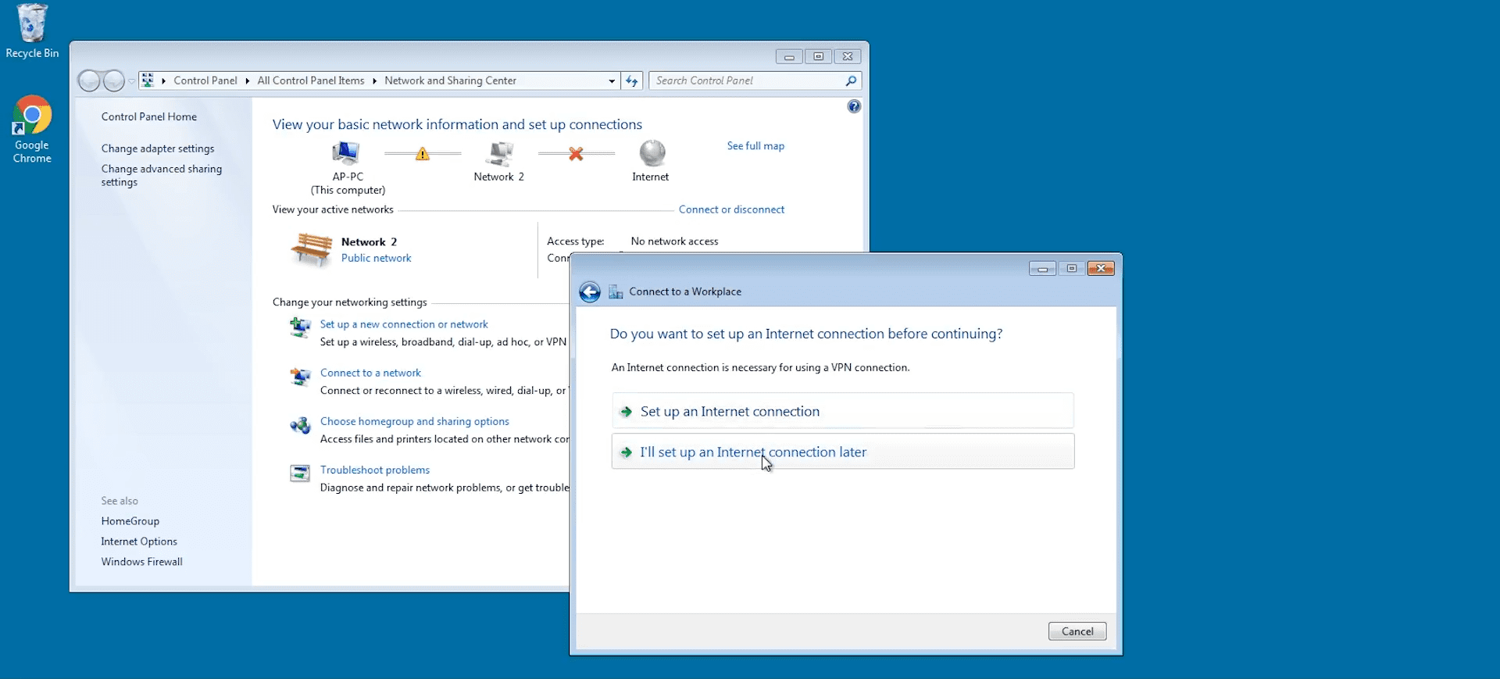Click the homegroup sharing options icon

(x=300, y=425)
